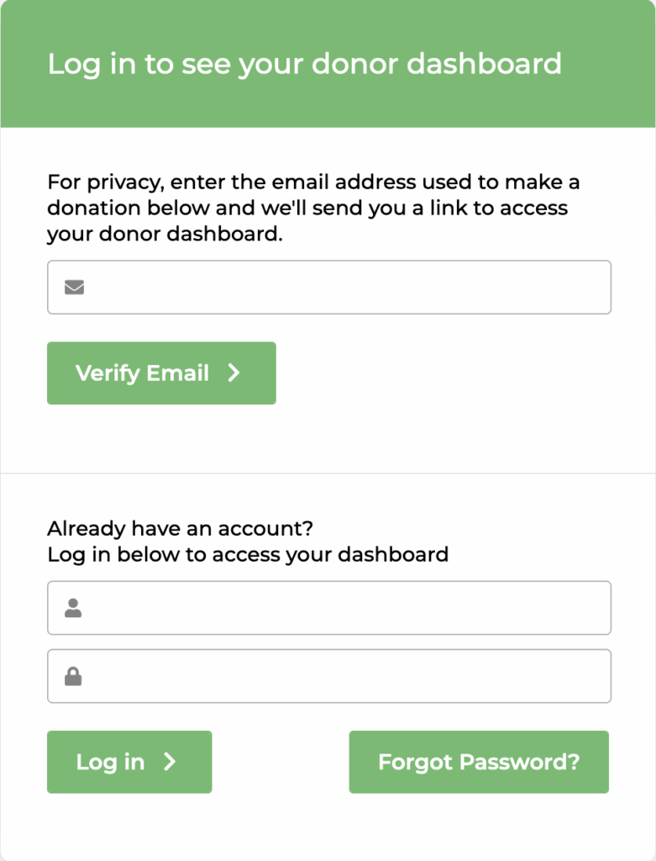
Task: Click the Log in below dashboard text
Action: click(247, 555)
